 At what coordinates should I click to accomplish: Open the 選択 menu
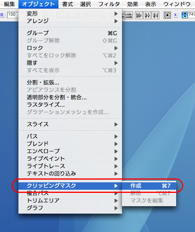coord(86,4)
